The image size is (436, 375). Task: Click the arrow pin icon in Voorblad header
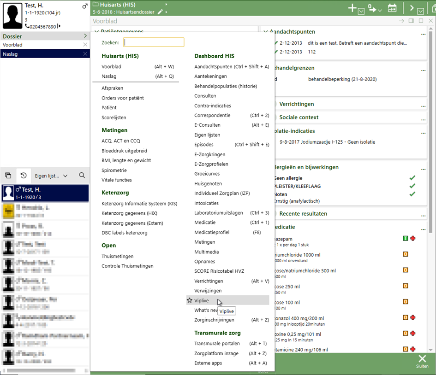tap(401, 21)
